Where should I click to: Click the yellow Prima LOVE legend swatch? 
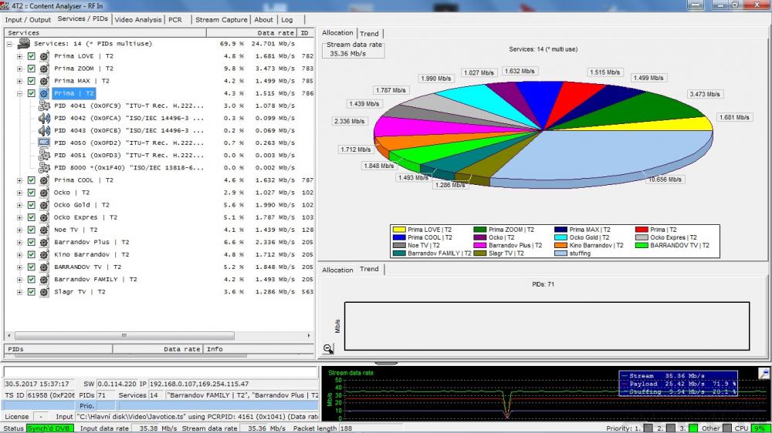399,230
